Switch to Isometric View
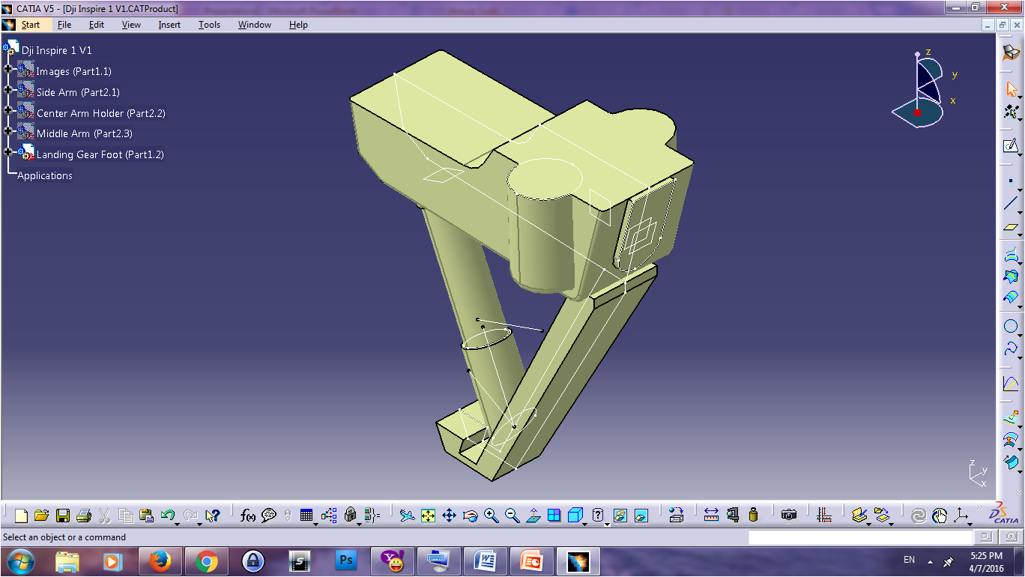 [x=575, y=515]
